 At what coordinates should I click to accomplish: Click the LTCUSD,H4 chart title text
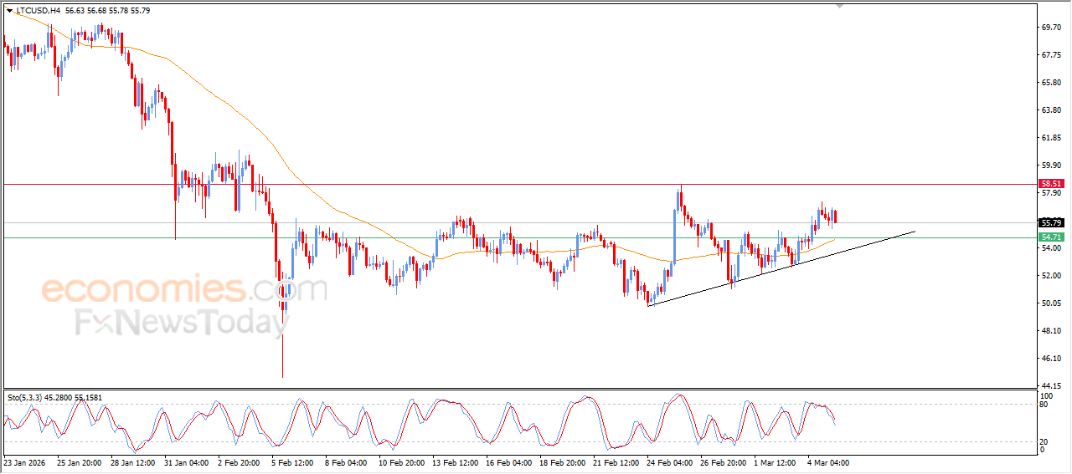[39, 11]
